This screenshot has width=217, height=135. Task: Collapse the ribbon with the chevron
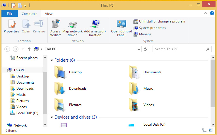tap(206, 13)
